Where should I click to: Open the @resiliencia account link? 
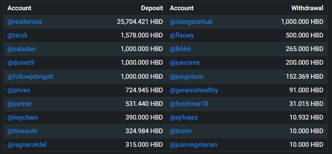point(25,22)
